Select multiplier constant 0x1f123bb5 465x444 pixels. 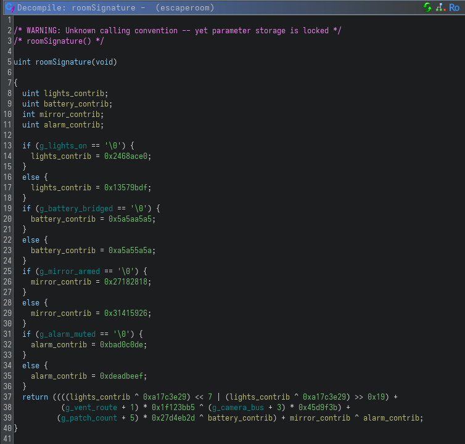173,407
